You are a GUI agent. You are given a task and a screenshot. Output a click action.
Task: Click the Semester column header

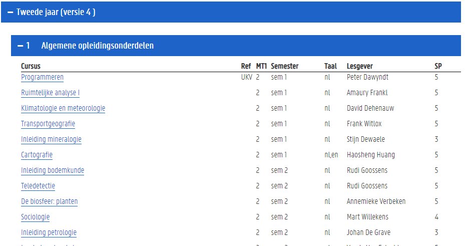coord(284,66)
